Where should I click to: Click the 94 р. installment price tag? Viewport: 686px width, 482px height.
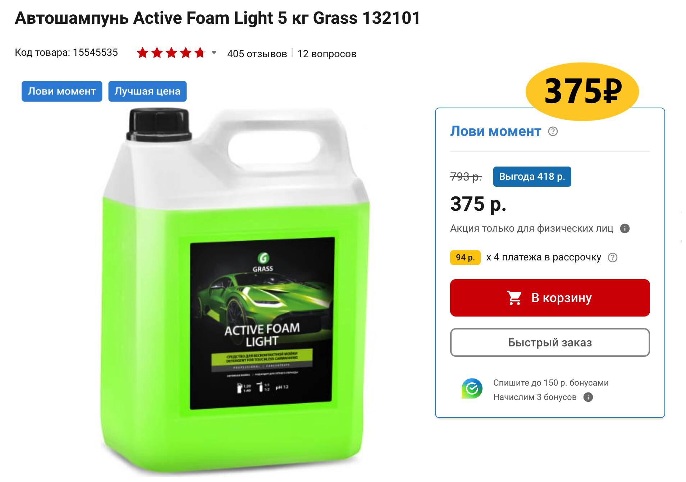coord(465,258)
